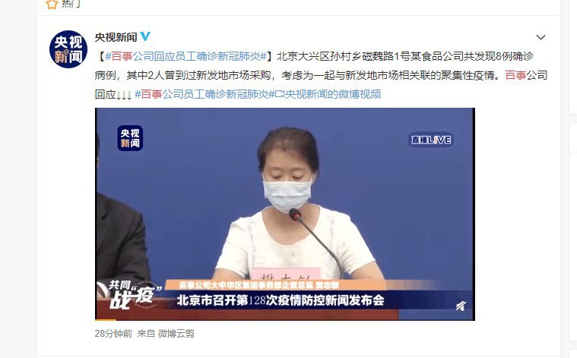Click the 共同战疫 logo in video
Viewport: 577px width, 358px height.
click(130, 294)
